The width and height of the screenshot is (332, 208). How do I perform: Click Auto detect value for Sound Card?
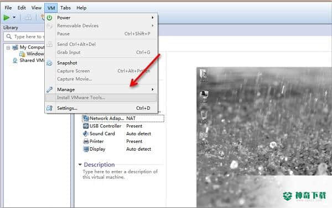[139, 134]
